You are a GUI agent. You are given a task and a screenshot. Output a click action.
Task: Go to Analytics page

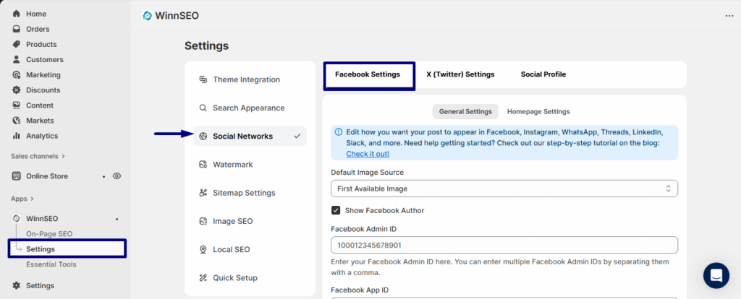42,135
